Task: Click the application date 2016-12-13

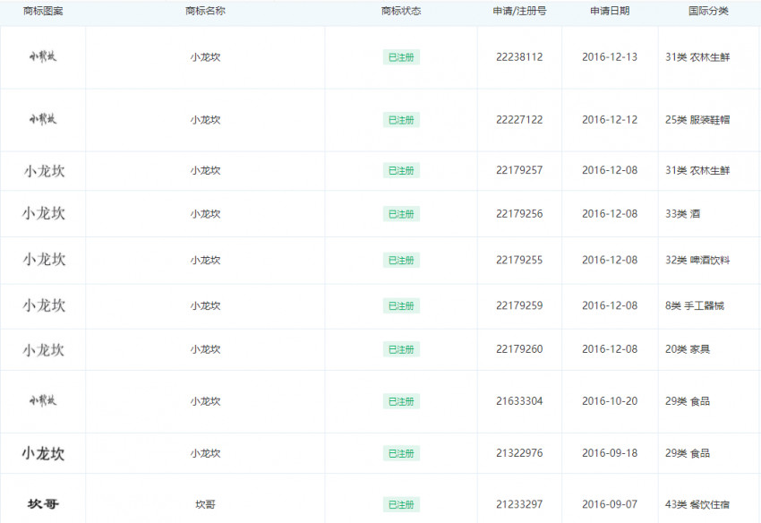Action: pos(608,56)
